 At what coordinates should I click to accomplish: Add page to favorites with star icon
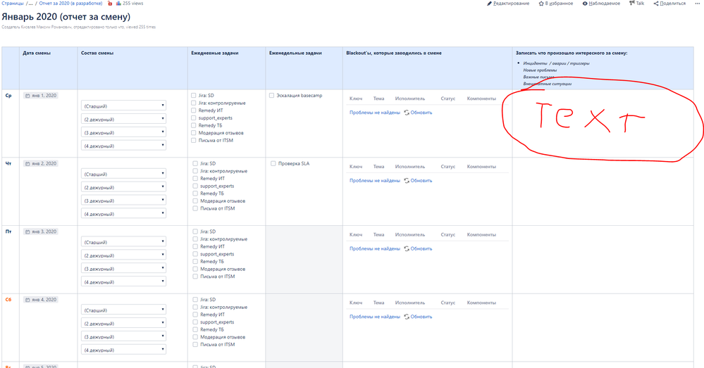541,3
